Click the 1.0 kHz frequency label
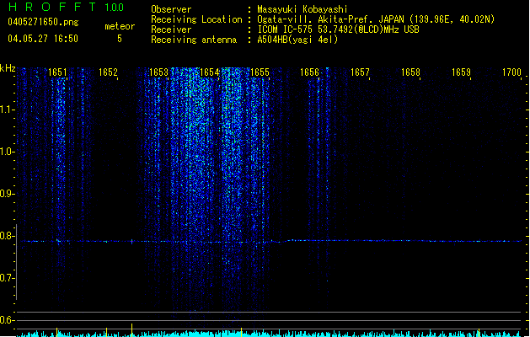The height and width of the screenshot is (337, 530). (x=7, y=152)
